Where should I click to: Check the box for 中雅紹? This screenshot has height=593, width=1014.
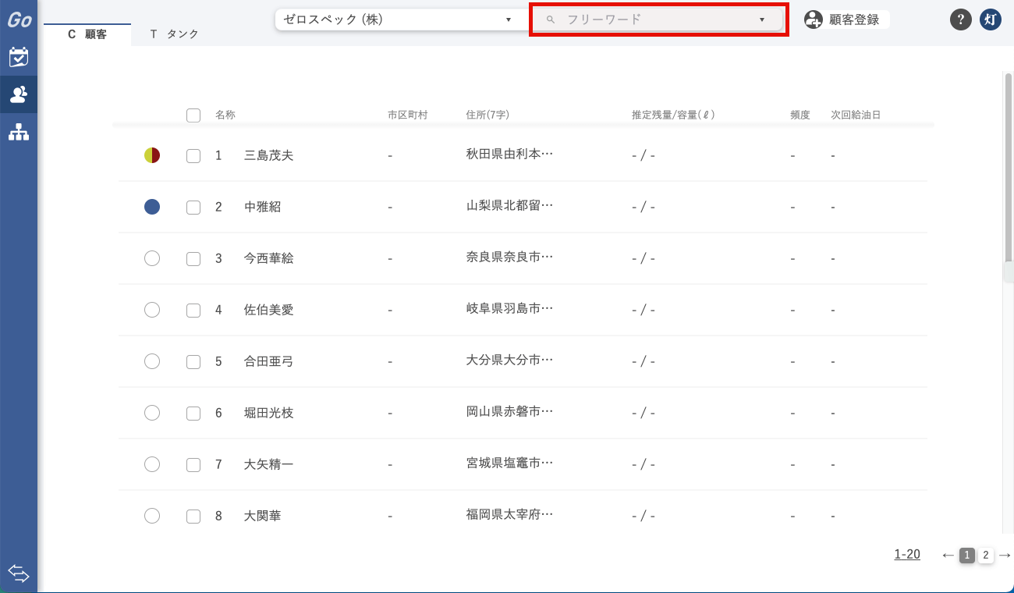[193, 208]
